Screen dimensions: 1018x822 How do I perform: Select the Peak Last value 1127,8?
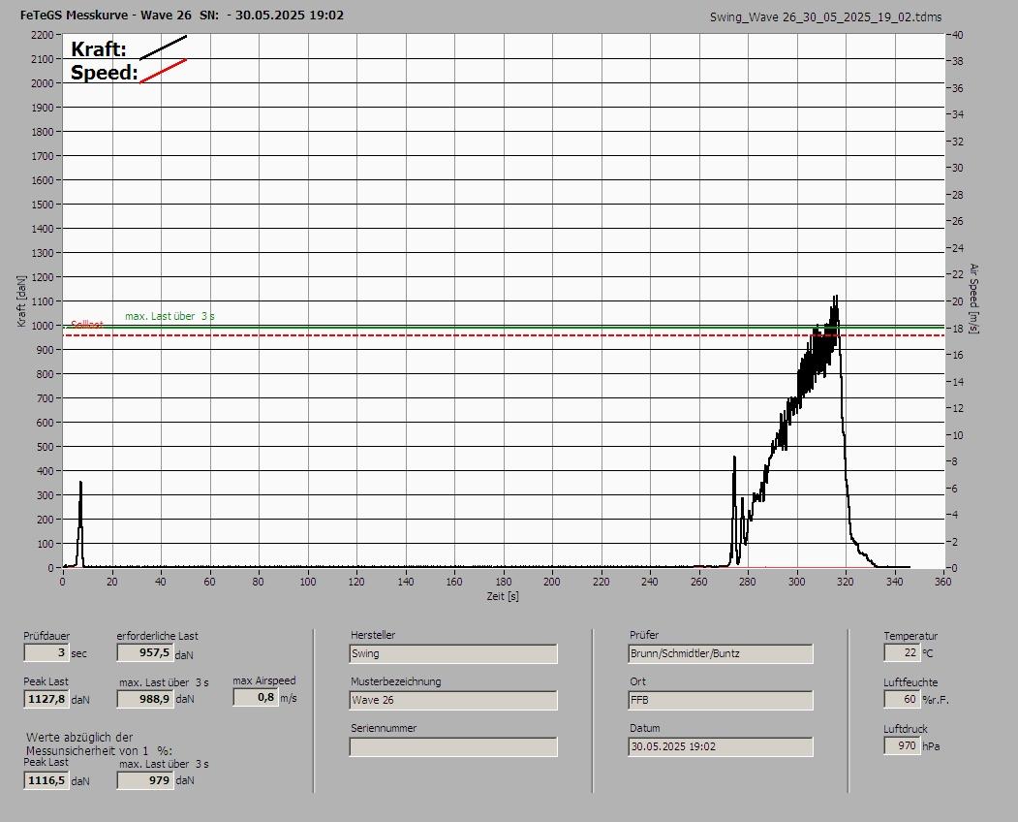(46, 699)
